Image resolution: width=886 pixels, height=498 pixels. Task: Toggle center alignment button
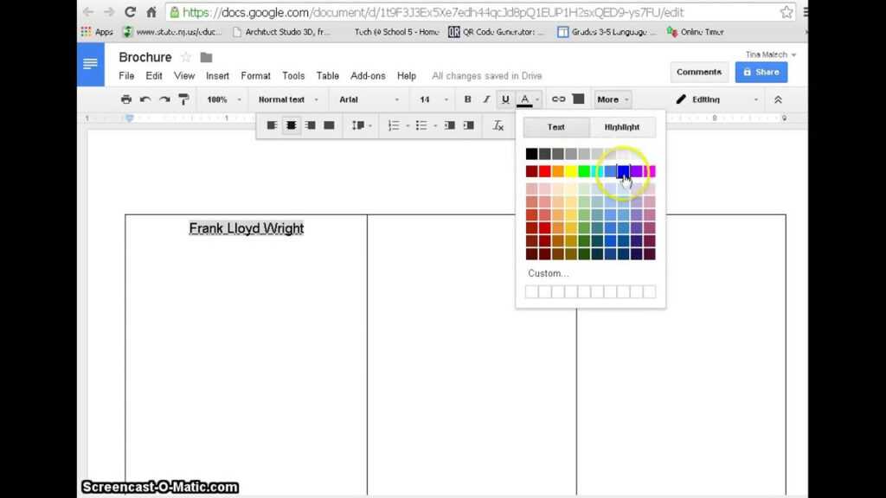click(x=292, y=125)
